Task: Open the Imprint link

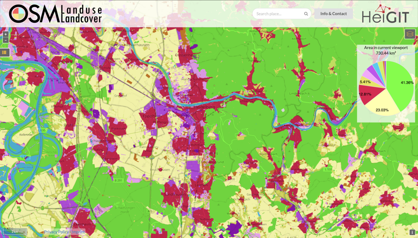Action: [x=78, y=232]
